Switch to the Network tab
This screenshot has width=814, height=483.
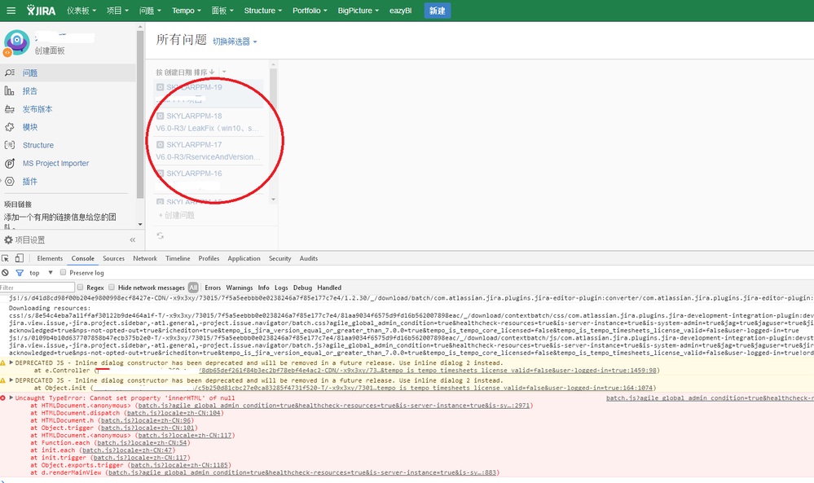[145, 258]
